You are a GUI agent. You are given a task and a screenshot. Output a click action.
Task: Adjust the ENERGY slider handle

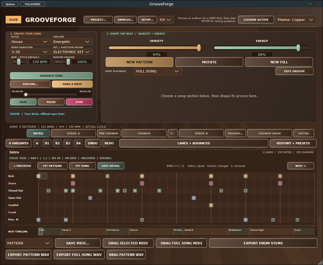tap(298, 48)
